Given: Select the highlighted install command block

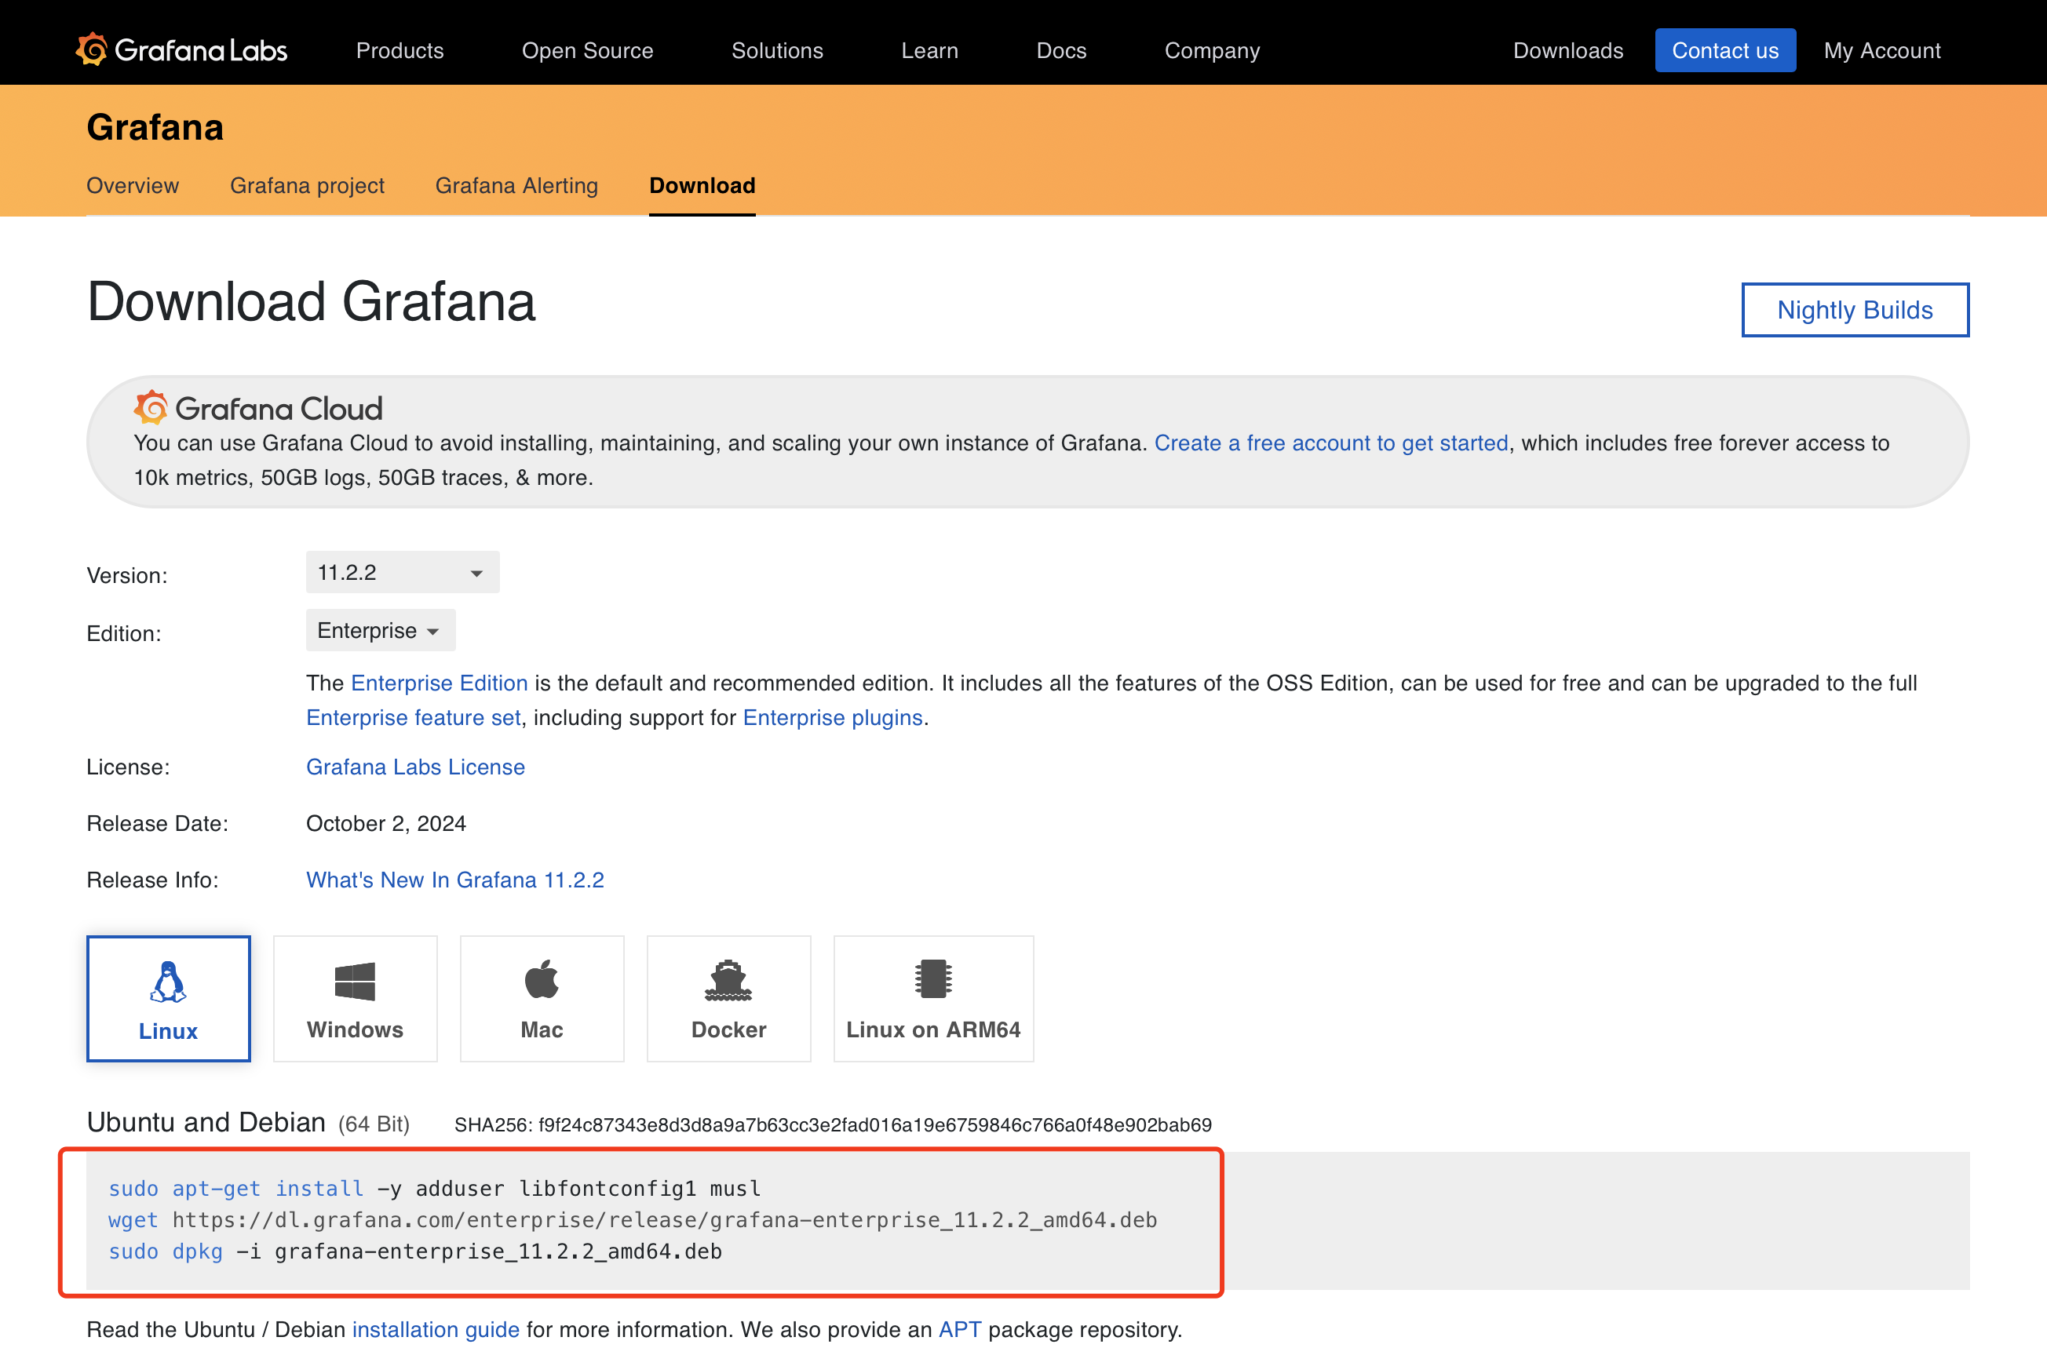Looking at the screenshot, I should pyautogui.click(x=640, y=1219).
